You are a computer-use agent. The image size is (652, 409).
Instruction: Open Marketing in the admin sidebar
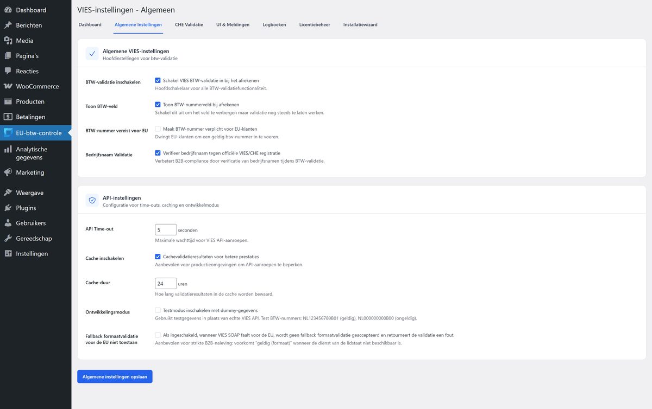point(35,172)
